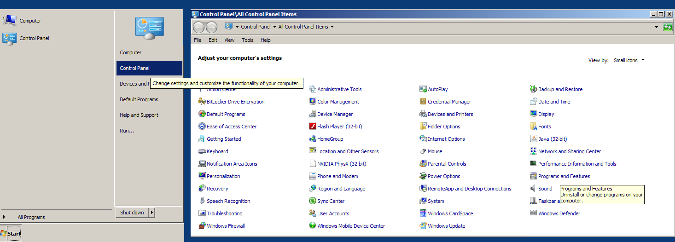
Task: Click the Forward navigation button
Action: 211,27
